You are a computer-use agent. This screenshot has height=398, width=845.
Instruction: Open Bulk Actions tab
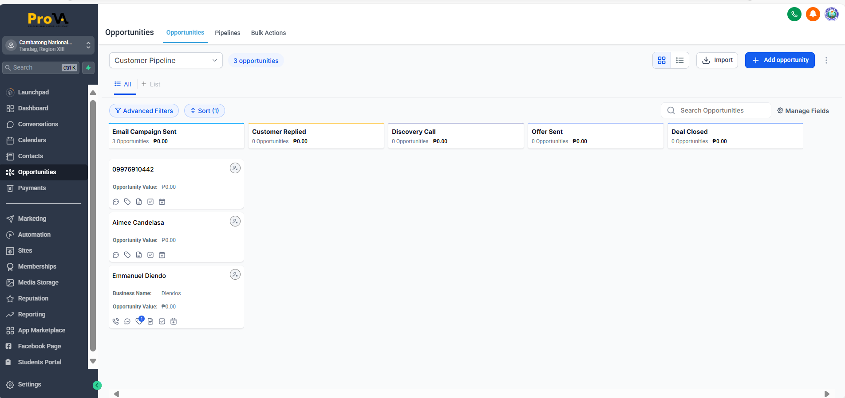[x=268, y=33]
